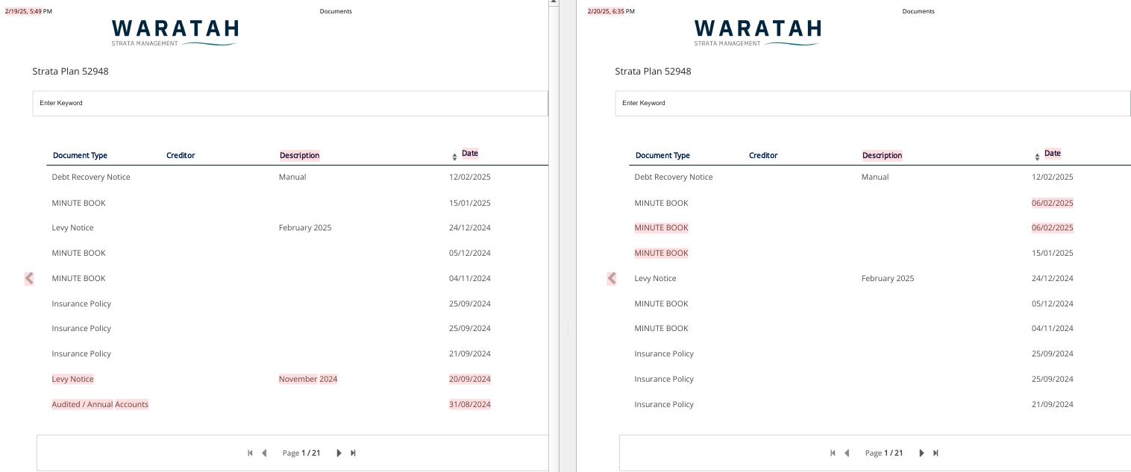Image resolution: width=1131 pixels, height=472 pixels.
Task: Sort by Document Type in 2/20/25 document
Action: tap(662, 155)
